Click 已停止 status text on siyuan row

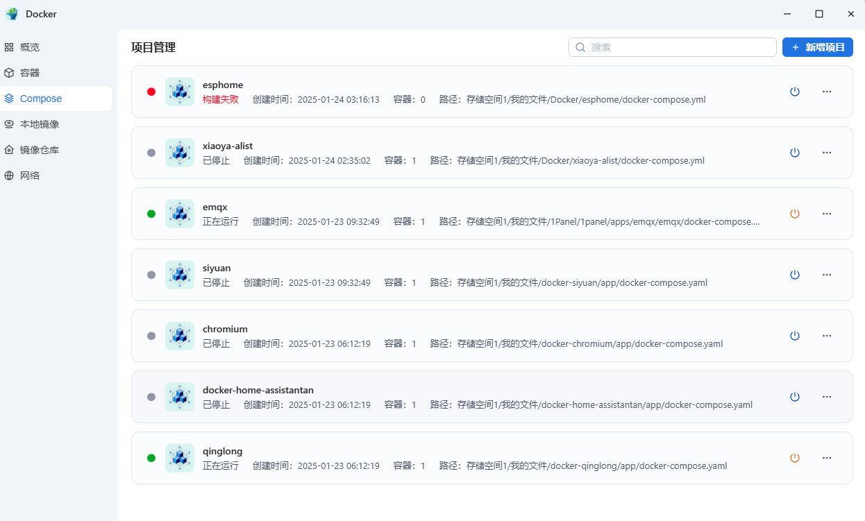click(216, 282)
